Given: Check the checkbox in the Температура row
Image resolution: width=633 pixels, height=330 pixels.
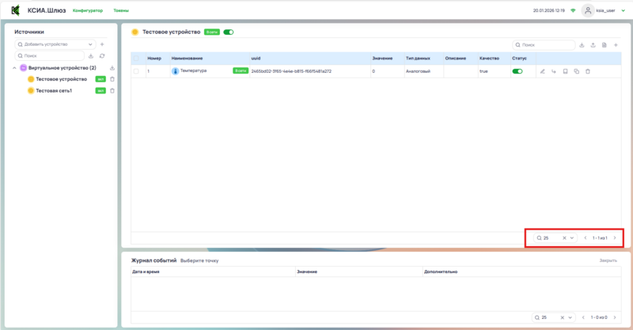Looking at the screenshot, I should tap(136, 71).
